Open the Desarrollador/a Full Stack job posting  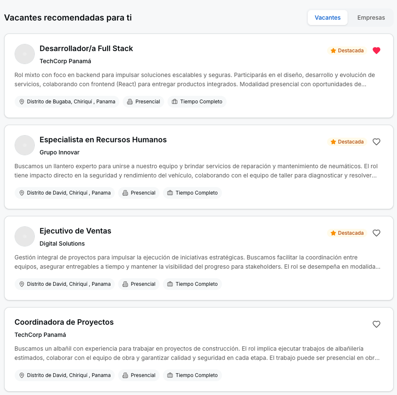[x=86, y=49]
